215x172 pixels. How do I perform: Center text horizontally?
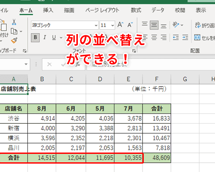154,38
